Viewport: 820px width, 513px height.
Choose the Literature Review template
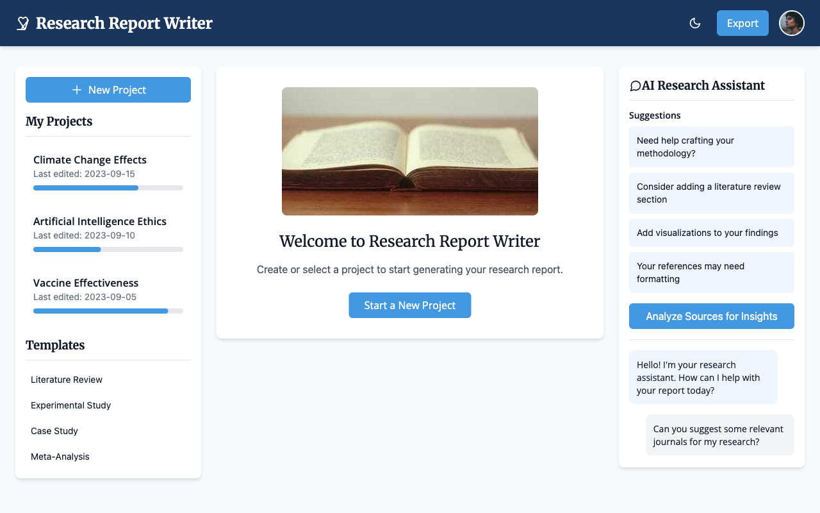(x=66, y=380)
